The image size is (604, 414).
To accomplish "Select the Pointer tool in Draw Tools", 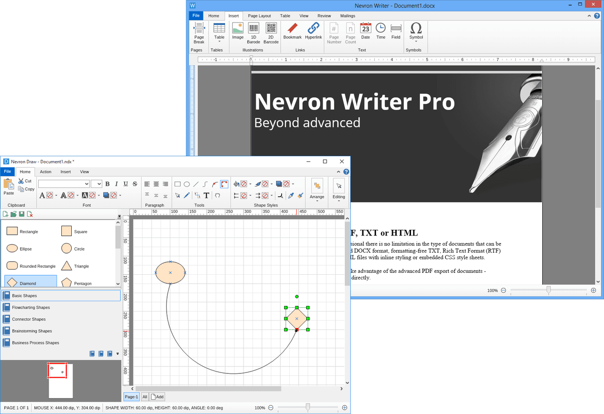I will [x=177, y=195].
